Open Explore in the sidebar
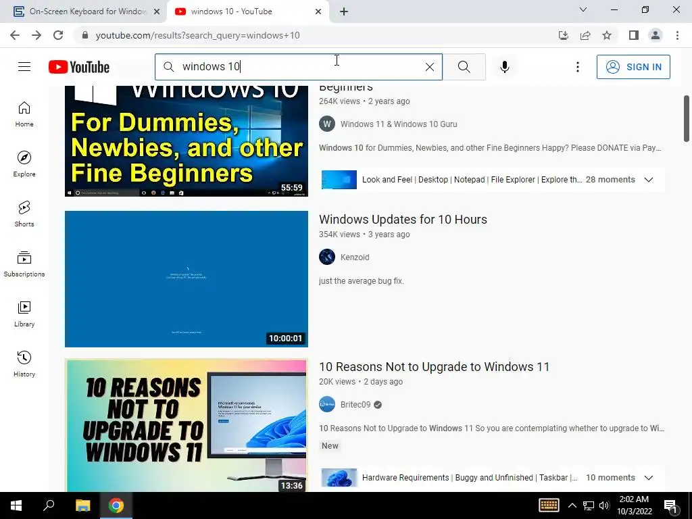Screen dimensions: 692x519 24,164
